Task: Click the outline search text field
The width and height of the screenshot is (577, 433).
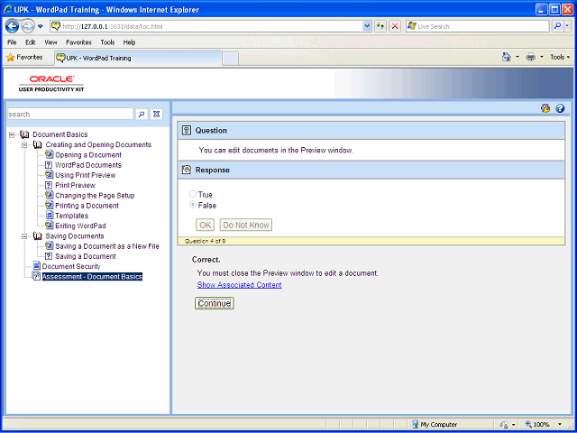Action: (x=70, y=115)
